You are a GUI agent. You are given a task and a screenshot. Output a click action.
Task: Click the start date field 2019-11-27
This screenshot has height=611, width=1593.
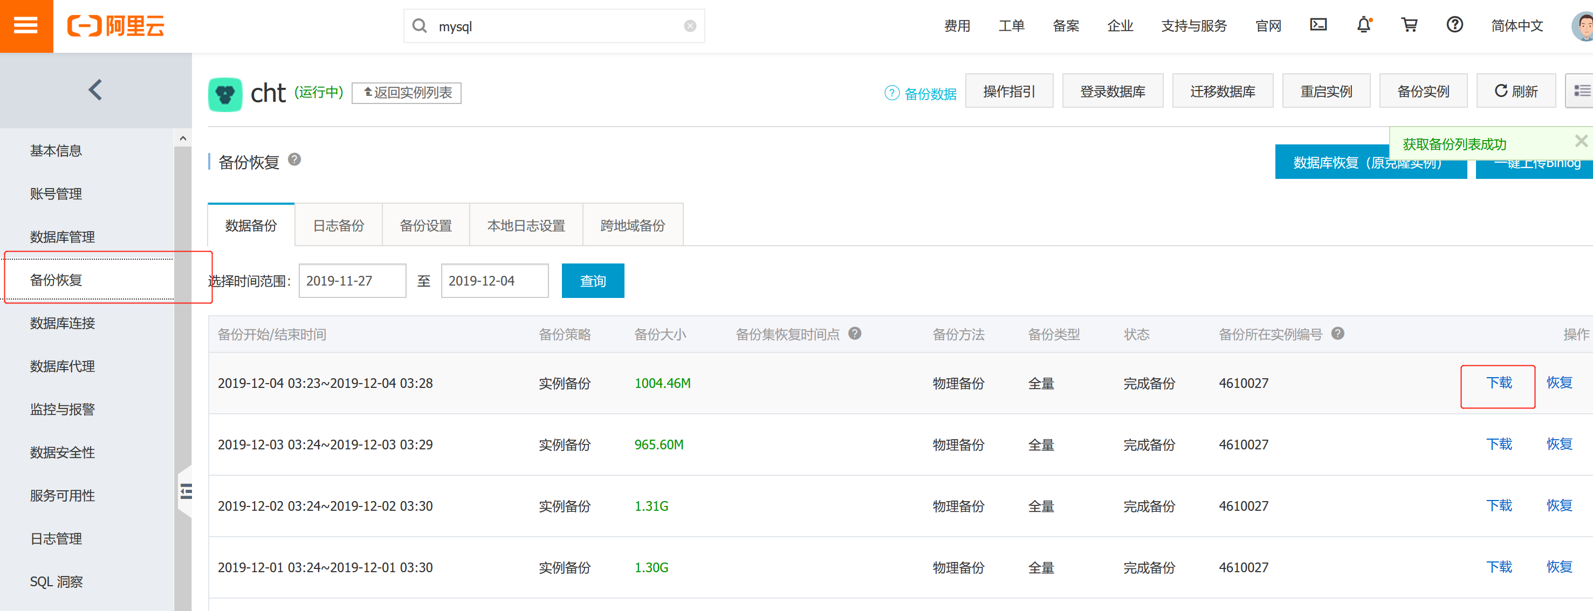tap(352, 281)
